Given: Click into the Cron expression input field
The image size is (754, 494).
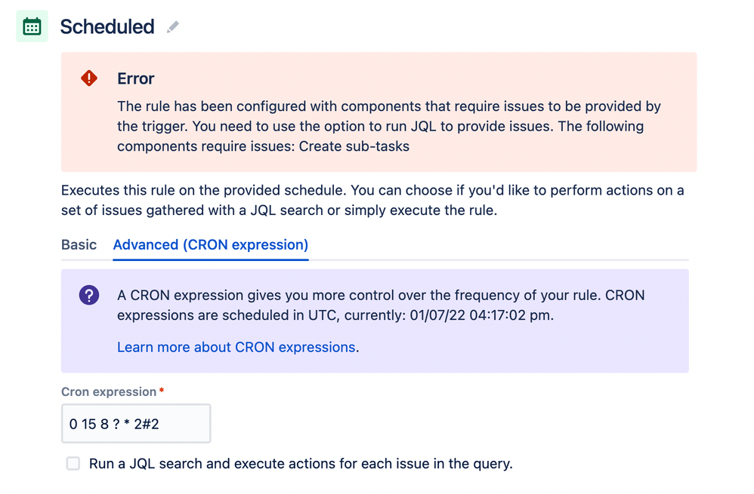Looking at the screenshot, I should pyautogui.click(x=136, y=423).
